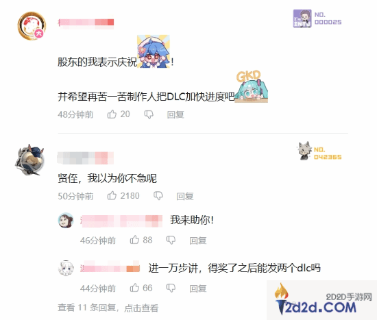Like the reply with 66 likes

pyautogui.click(x=134, y=288)
